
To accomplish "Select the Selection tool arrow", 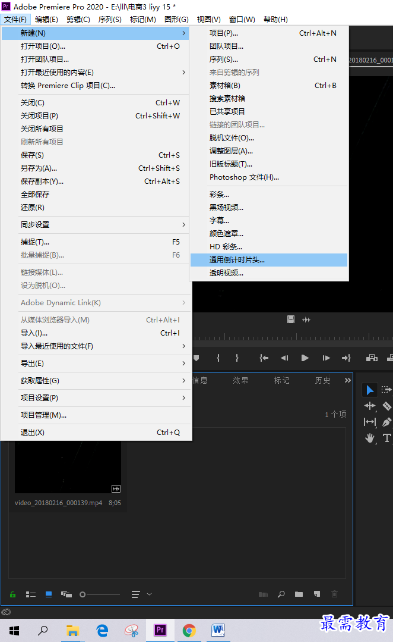I will pos(370,390).
